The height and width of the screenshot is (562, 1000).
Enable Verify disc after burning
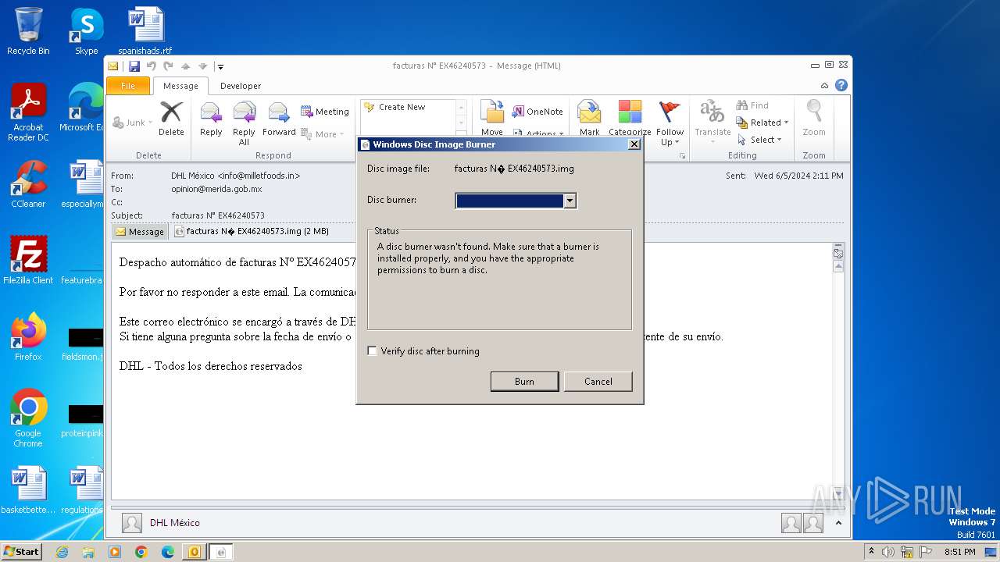point(372,351)
